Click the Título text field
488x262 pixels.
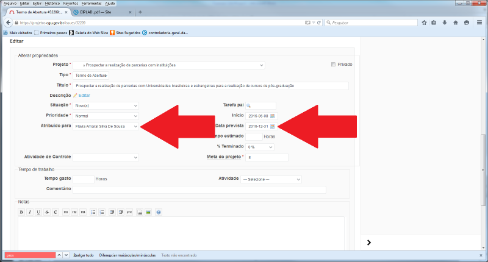[x=210, y=86]
